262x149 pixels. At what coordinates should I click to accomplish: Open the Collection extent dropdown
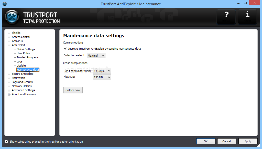[96, 56]
